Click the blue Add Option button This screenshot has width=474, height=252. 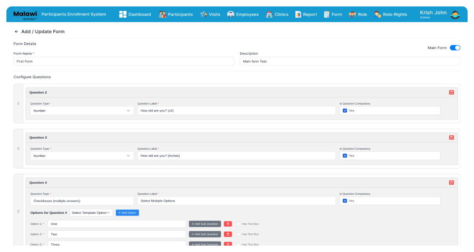click(x=127, y=213)
